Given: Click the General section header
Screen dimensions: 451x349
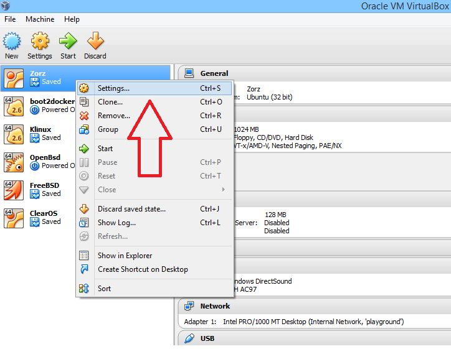Looking at the screenshot, I should [315, 73].
